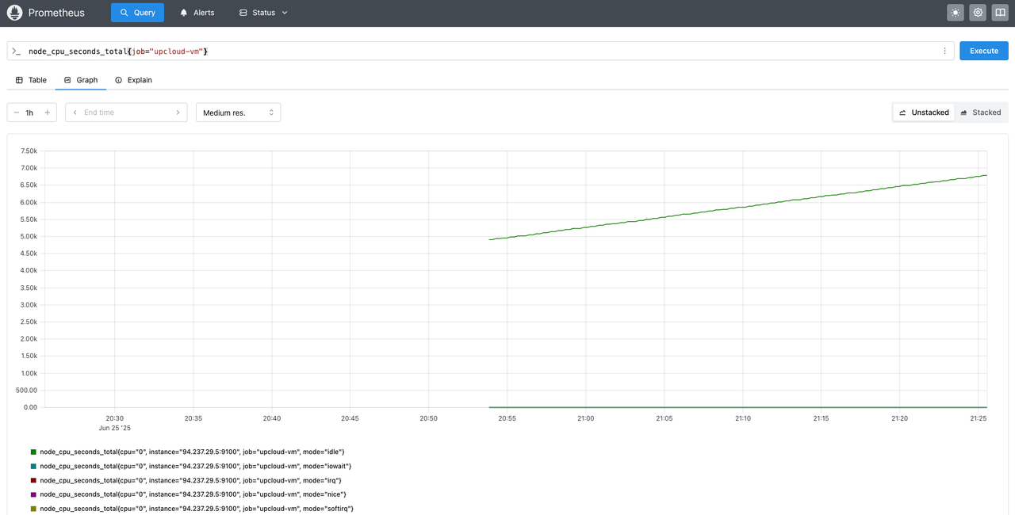Image resolution: width=1015 pixels, height=515 pixels.
Task: Switch to Unstacked graph mode
Action: [923, 112]
